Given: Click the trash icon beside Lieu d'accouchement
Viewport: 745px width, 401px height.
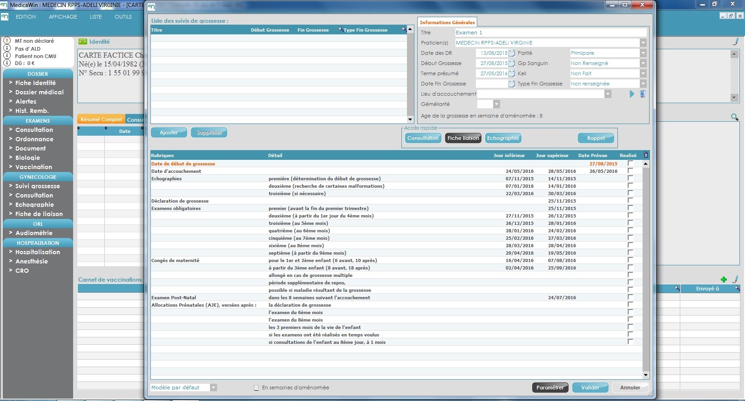Looking at the screenshot, I should click(x=643, y=94).
